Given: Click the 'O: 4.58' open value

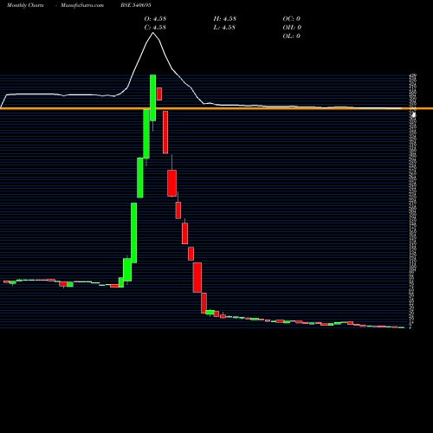Looking at the screenshot, I should [x=155, y=19].
